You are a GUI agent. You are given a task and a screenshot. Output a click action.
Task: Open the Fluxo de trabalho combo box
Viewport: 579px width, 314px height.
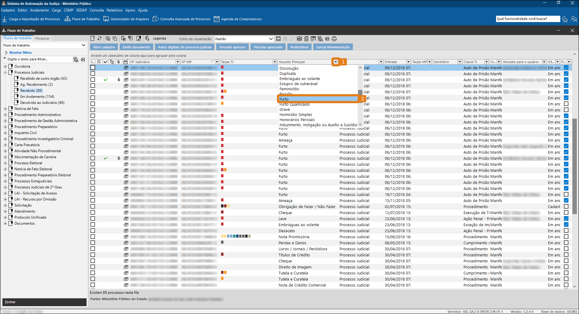coord(44,45)
